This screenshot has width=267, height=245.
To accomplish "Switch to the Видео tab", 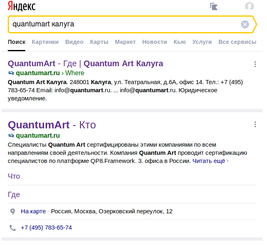I will tap(74, 42).
